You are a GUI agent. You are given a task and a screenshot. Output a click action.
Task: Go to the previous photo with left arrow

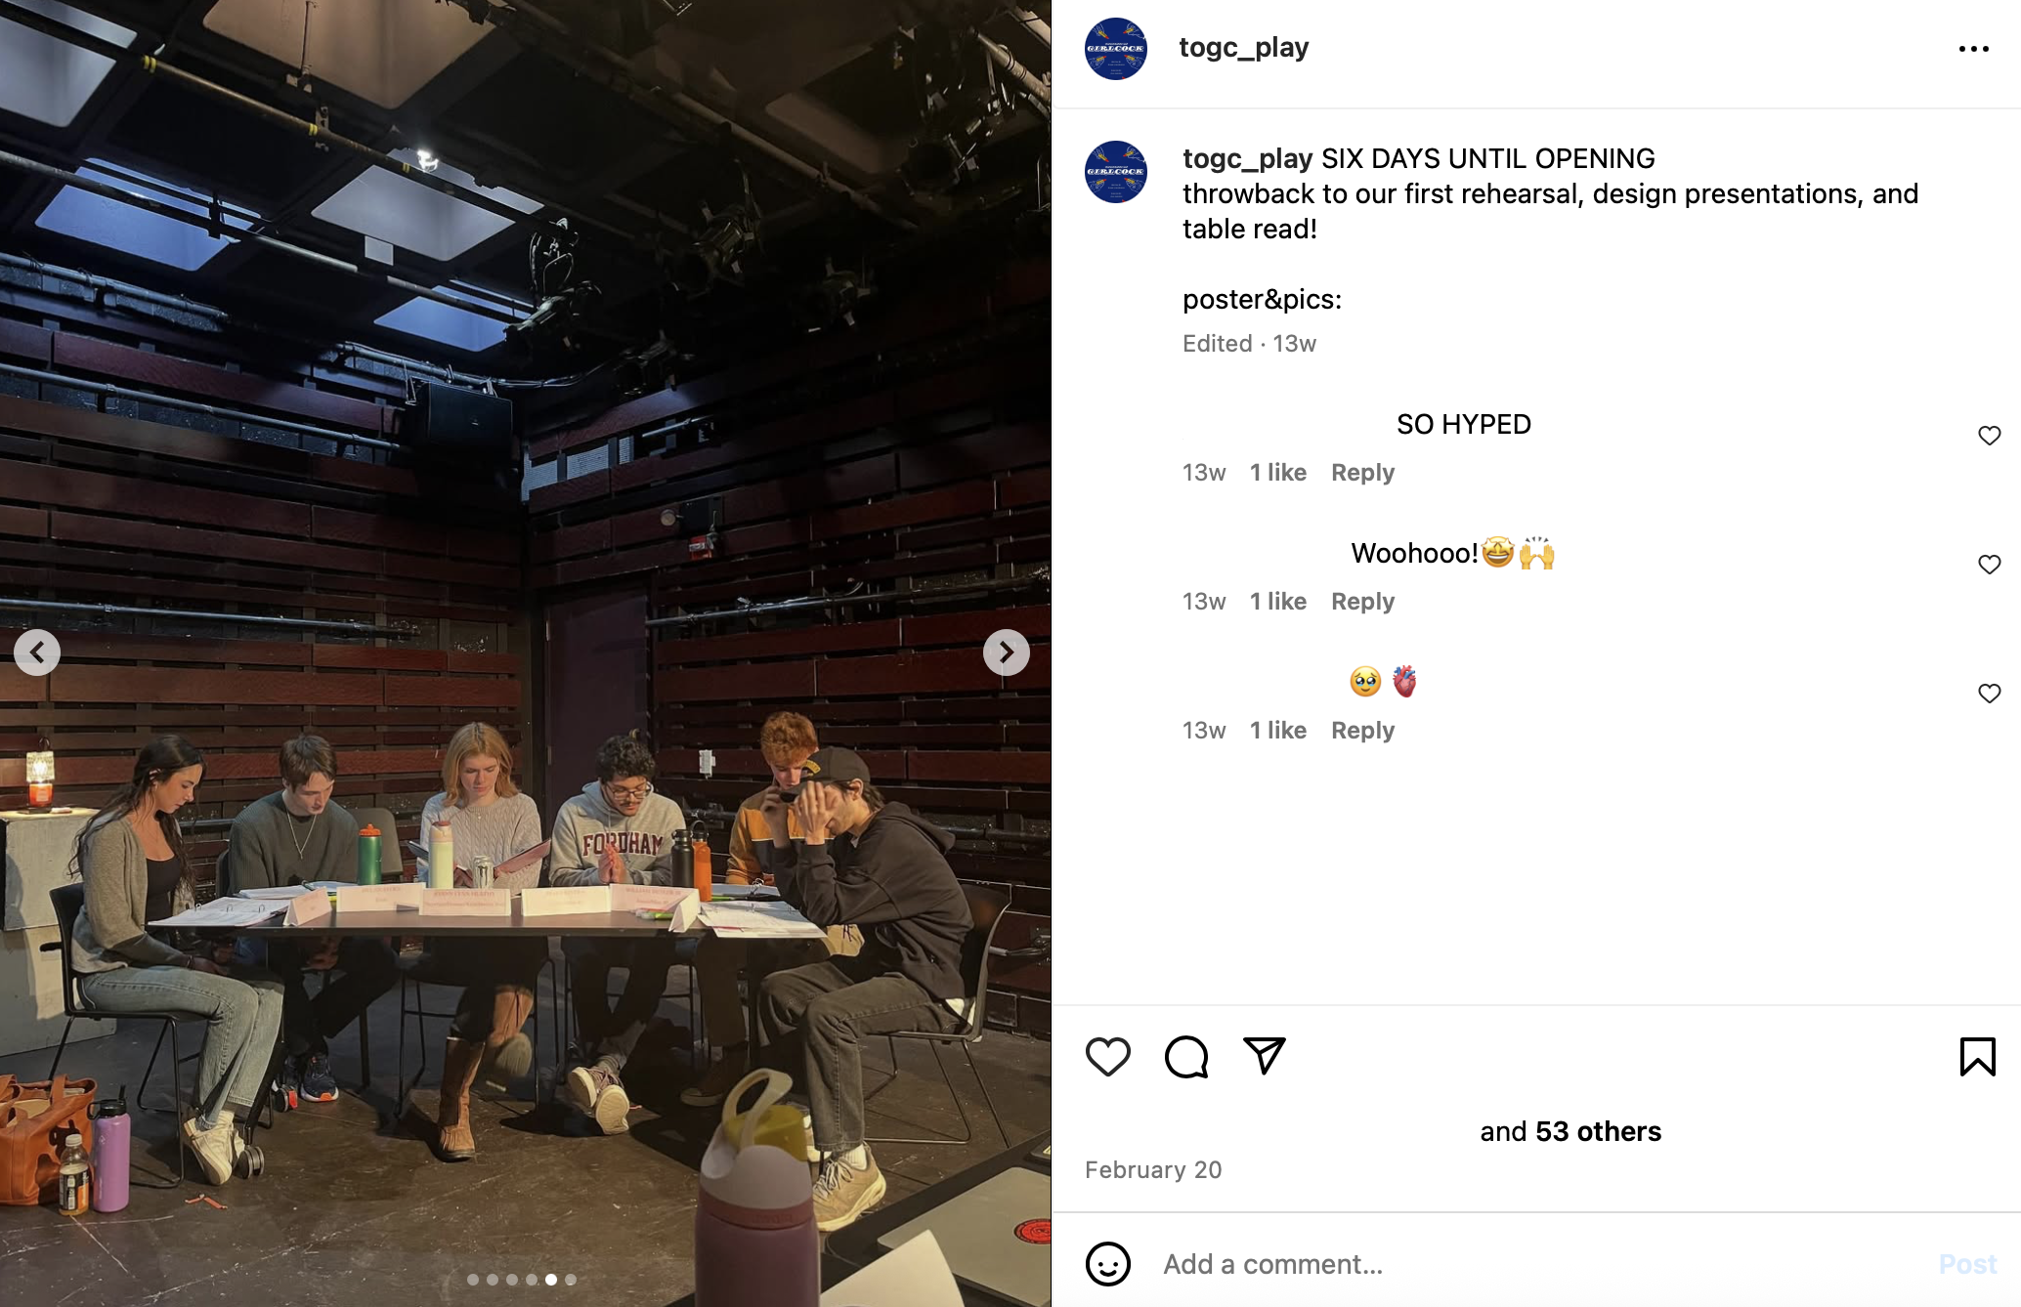[37, 653]
